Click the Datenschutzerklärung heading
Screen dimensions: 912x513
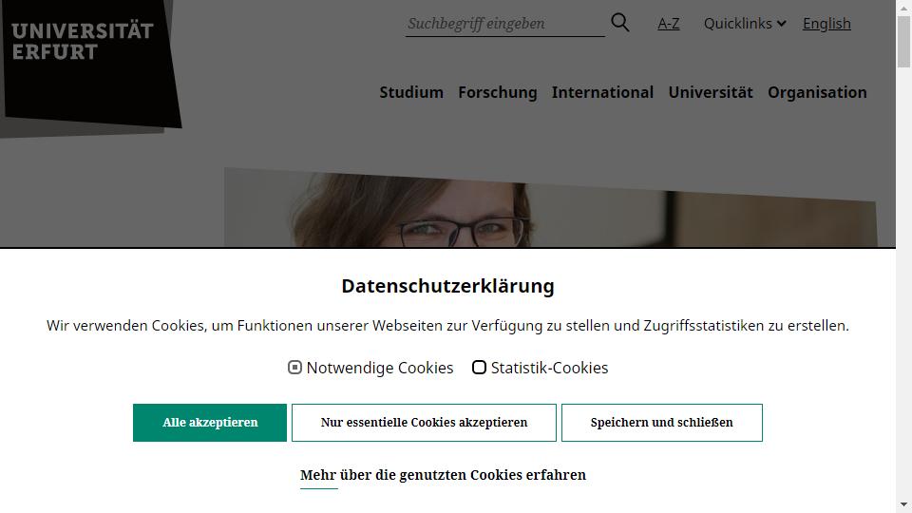point(447,286)
